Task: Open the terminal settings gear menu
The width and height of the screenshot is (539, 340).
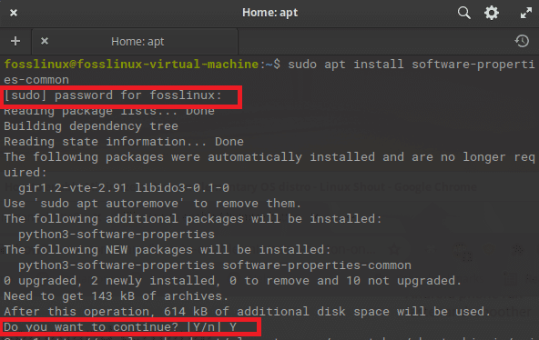Action: [492, 13]
